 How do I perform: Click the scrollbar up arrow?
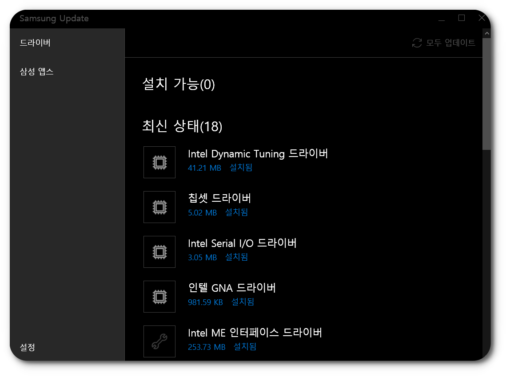(487, 33)
